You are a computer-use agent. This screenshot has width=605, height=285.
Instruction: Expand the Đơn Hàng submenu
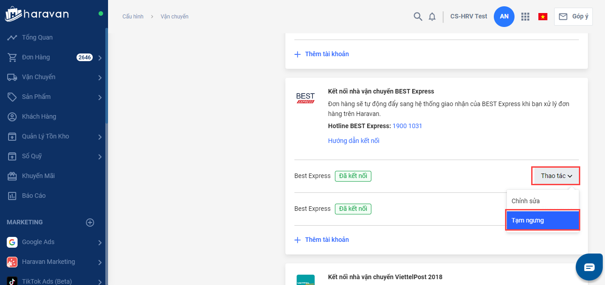tap(100, 58)
